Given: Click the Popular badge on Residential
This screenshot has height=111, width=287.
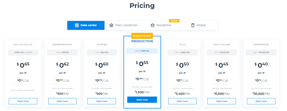Looking at the screenshot, I should 174,21.
